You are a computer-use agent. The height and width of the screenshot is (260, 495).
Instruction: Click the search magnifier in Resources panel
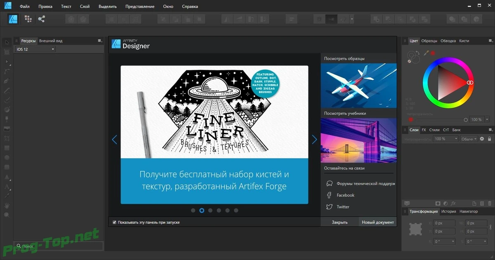point(18,246)
